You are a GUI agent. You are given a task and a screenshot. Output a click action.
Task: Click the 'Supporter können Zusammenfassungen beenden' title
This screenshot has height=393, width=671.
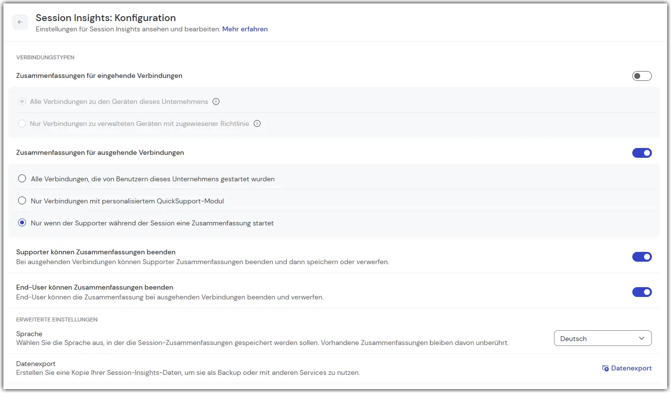(96, 252)
